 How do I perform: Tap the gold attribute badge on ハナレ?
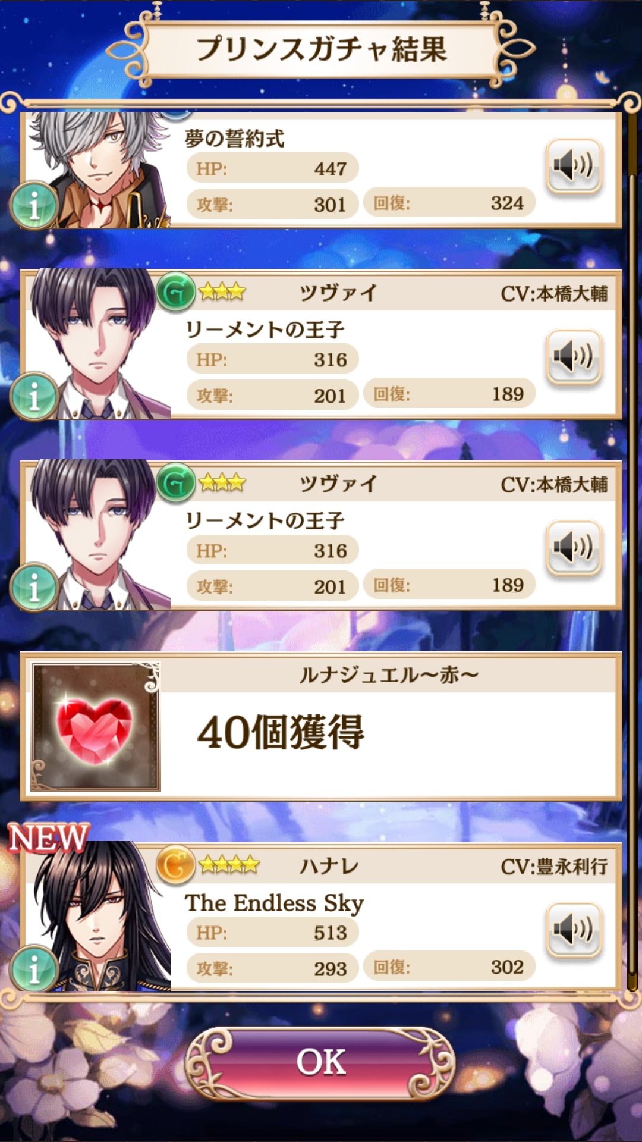[176, 865]
